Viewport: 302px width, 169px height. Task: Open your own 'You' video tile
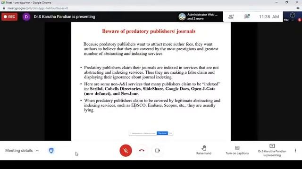[293, 17]
